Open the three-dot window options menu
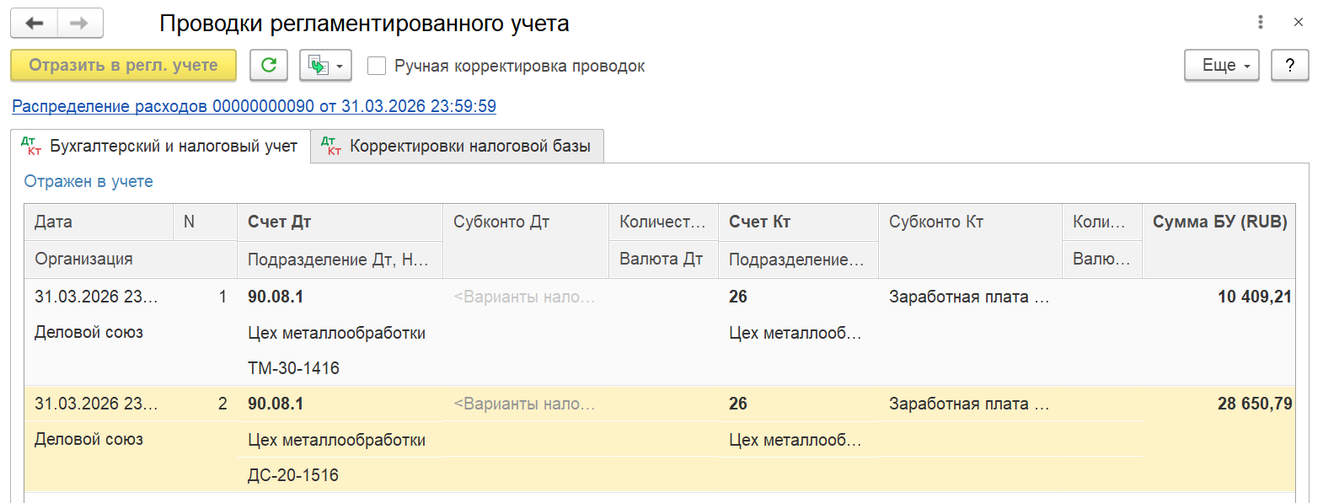The image size is (1323, 503). 1261,22
